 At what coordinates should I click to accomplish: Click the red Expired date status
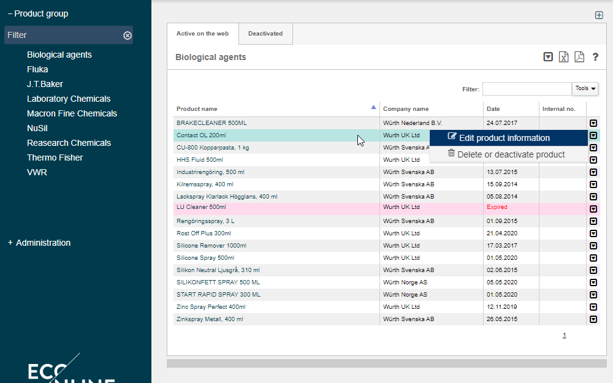(497, 207)
